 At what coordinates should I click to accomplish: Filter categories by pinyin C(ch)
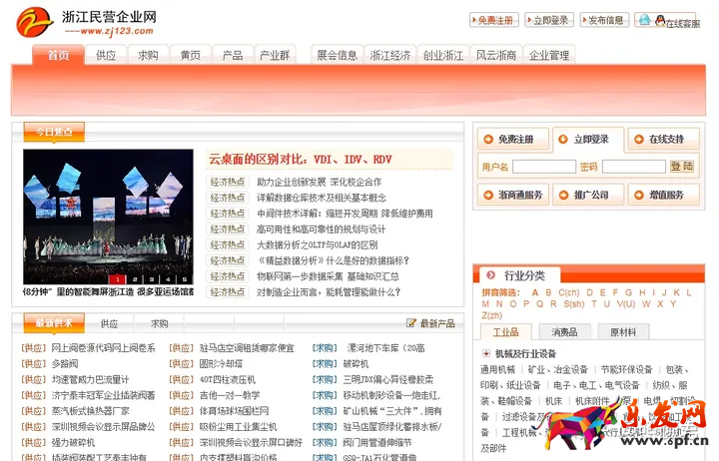(568, 292)
